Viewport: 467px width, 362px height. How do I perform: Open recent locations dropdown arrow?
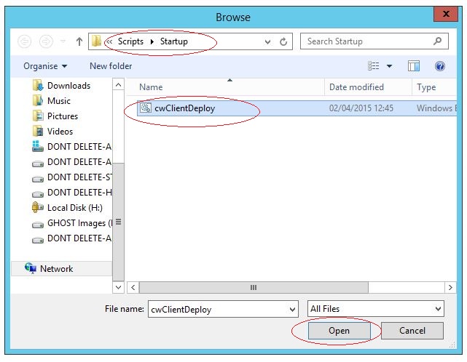[63, 41]
